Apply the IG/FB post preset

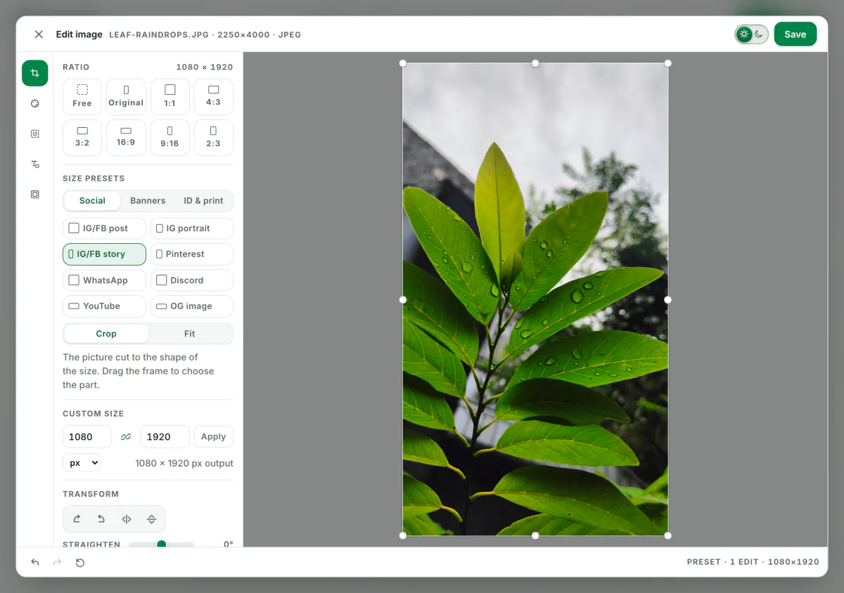click(x=104, y=228)
